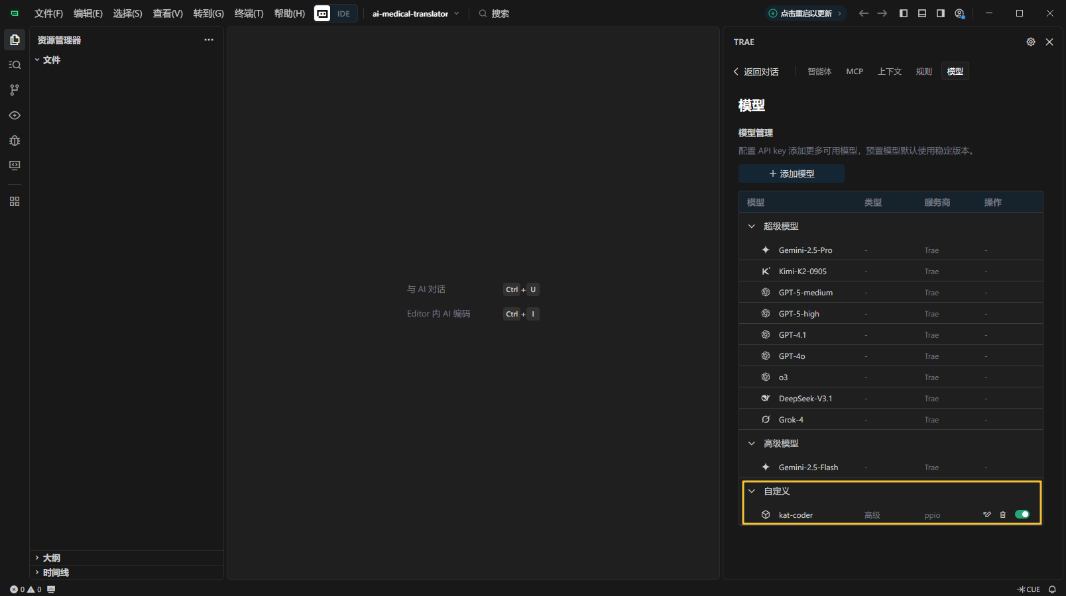
Task: Select the 模型 tab
Action: 955,72
